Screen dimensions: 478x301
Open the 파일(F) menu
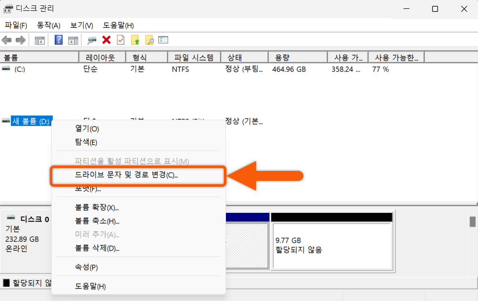pyautogui.click(x=15, y=25)
